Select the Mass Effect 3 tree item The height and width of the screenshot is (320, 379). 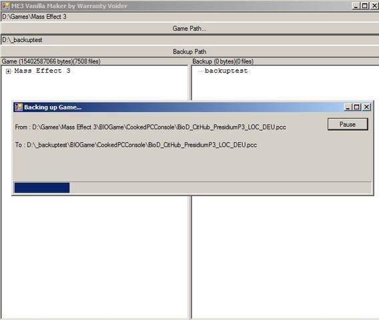point(42,71)
